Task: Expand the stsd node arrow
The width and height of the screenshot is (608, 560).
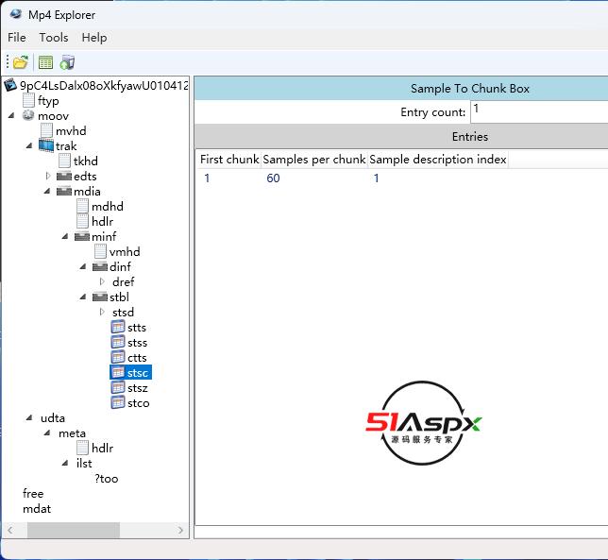Action: (102, 313)
